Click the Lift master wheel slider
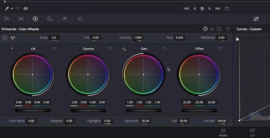Screen dimensions: 270x138 click(32, 111)
